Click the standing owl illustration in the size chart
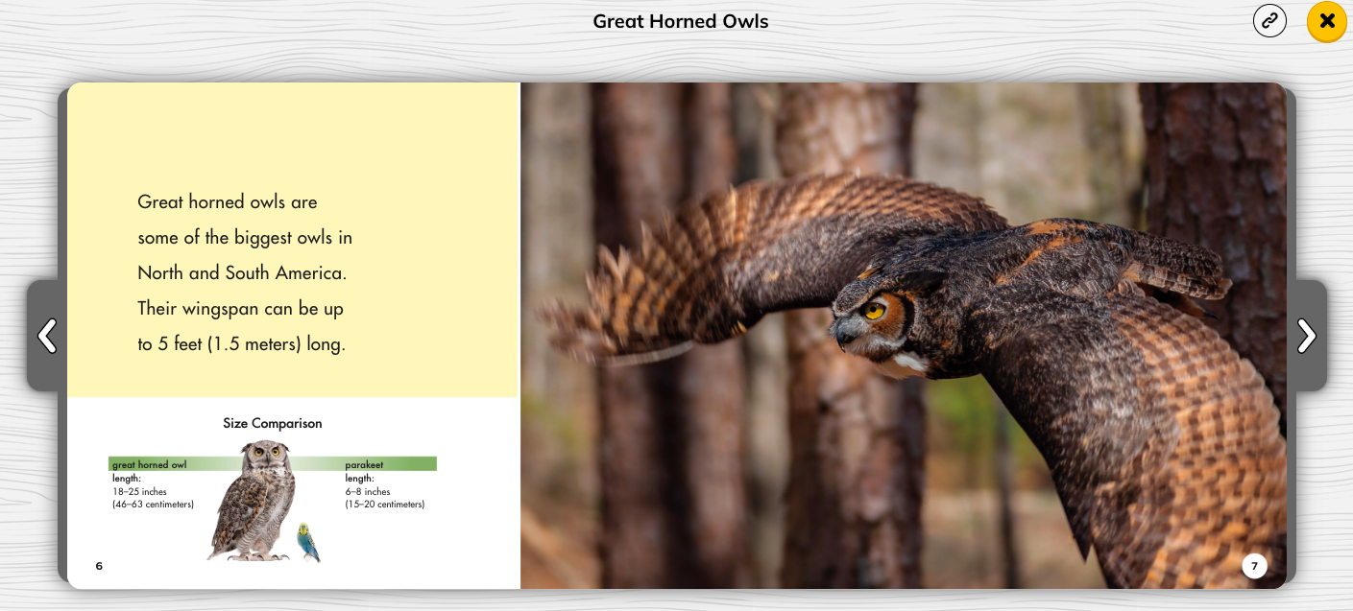The image size is (1353, 611). [x=249, y=499]
